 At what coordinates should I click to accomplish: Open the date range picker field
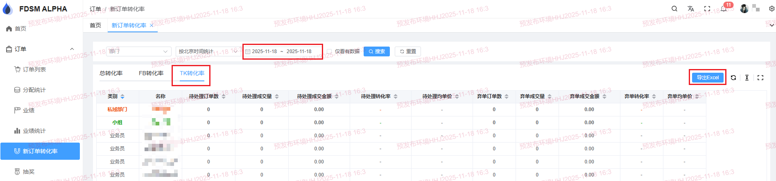point(282,51)
